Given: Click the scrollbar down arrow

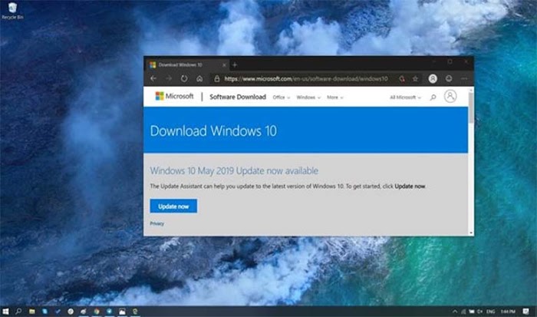Looking at the screenshot, I should 472,233.
